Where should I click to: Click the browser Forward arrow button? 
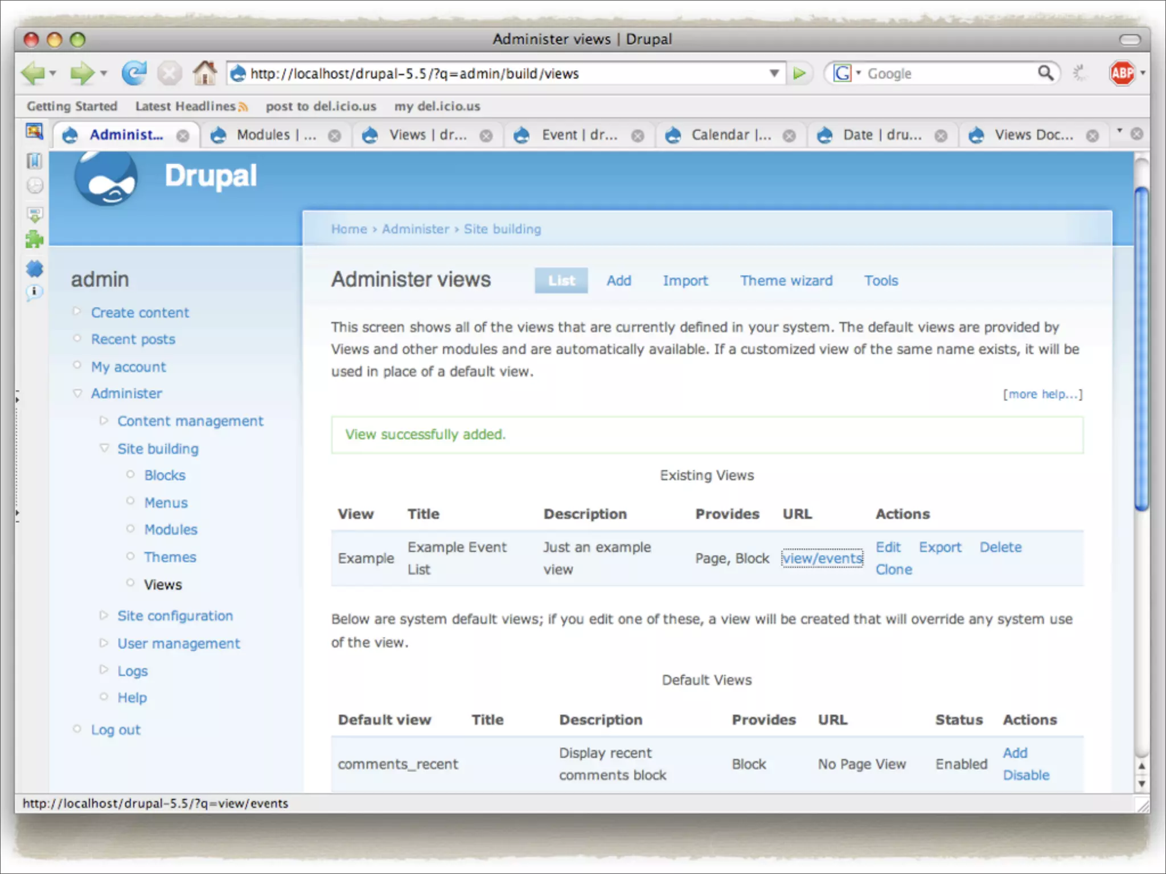pyautogui.click(x=83, y=73)
